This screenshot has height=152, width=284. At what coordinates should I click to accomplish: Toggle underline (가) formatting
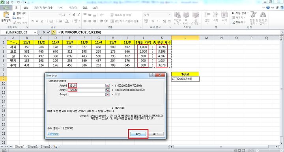42,21
